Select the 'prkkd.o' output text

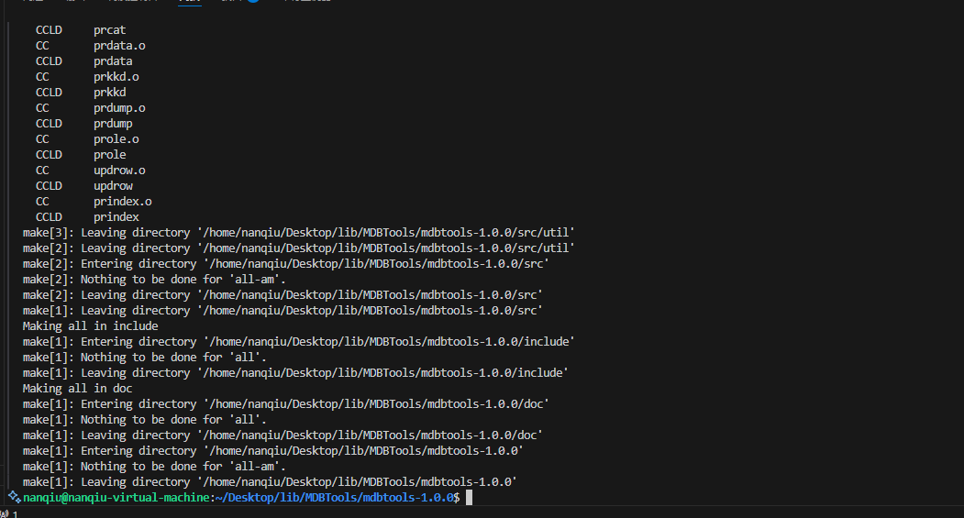(x=116, y=77)
